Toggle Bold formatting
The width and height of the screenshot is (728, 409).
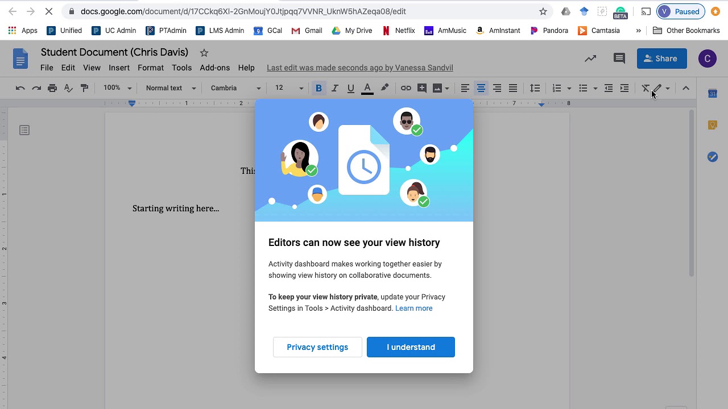318,88
